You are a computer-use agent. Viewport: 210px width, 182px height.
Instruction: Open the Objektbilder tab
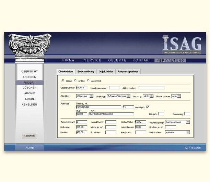point(106,71)
